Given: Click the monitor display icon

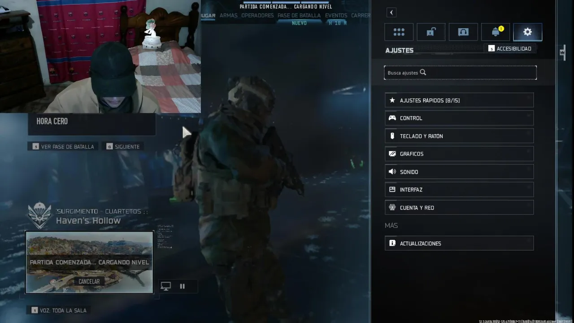Looking at the screenshot, I should pos(166,286).
